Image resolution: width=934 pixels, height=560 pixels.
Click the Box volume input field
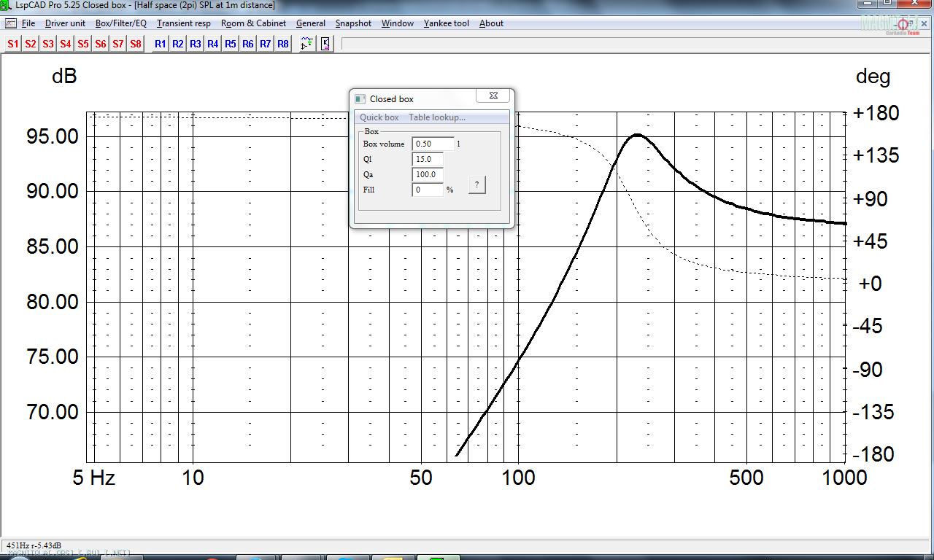pos(433,144)
